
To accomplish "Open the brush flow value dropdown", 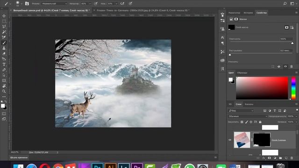I will [x=116, y=4].
